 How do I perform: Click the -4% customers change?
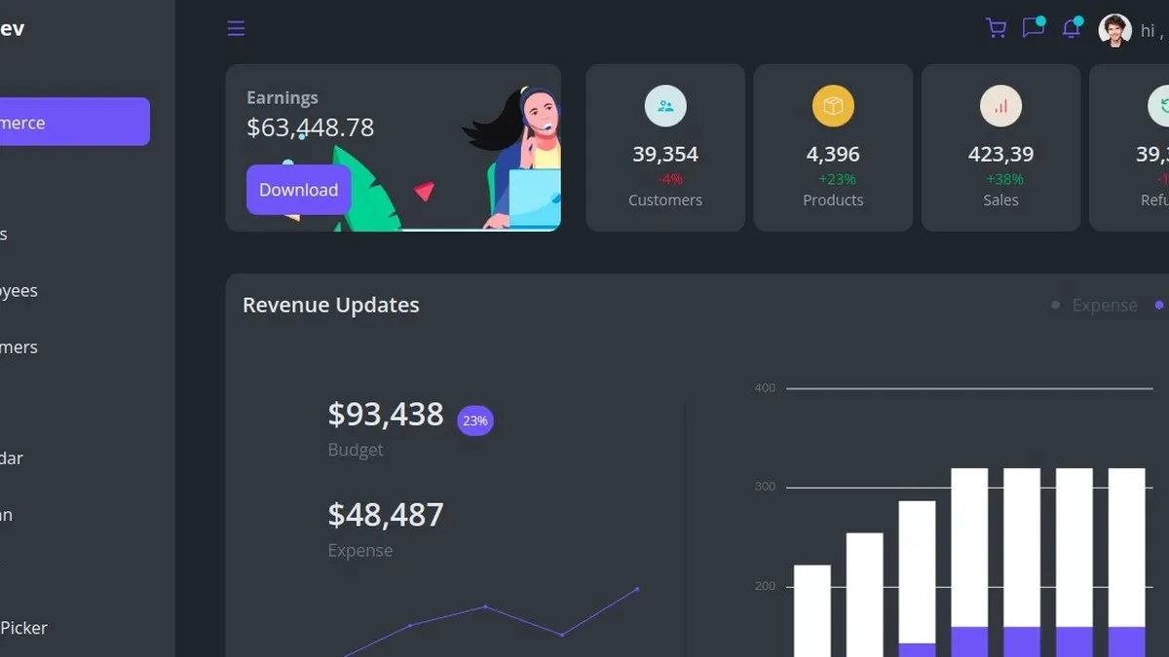[669, 179]
